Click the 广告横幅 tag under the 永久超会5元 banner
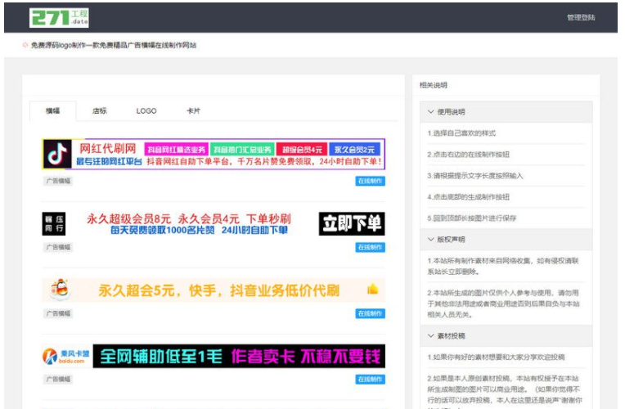 [58, 313]
